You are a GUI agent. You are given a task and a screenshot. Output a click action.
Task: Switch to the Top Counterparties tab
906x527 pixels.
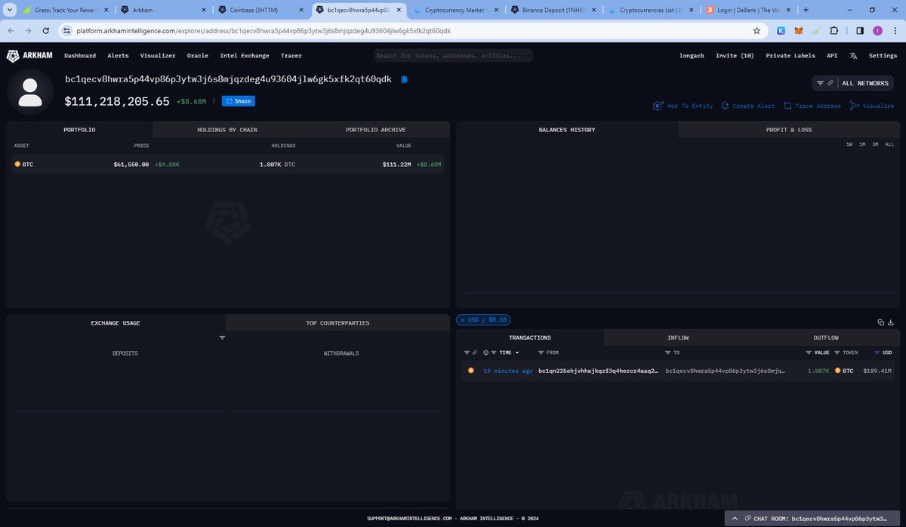click(x=337, y=323)
